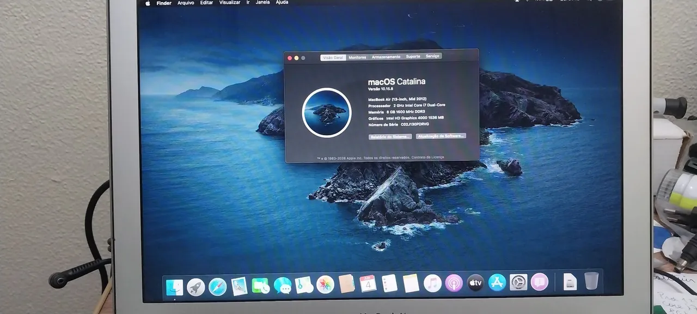Open Trash in the dock
The width and height of the screenshot is (697, 314).
tap(591, 281)
